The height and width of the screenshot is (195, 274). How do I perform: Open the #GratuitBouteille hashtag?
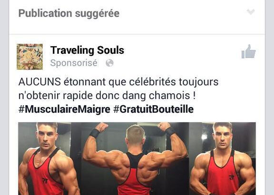(154, 109)
